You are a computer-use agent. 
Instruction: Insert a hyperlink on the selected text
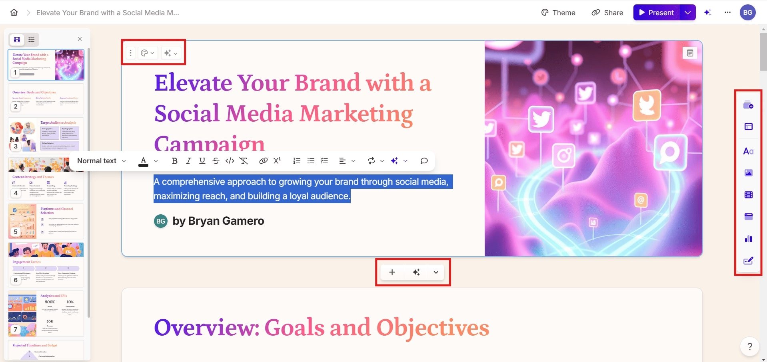263,161
